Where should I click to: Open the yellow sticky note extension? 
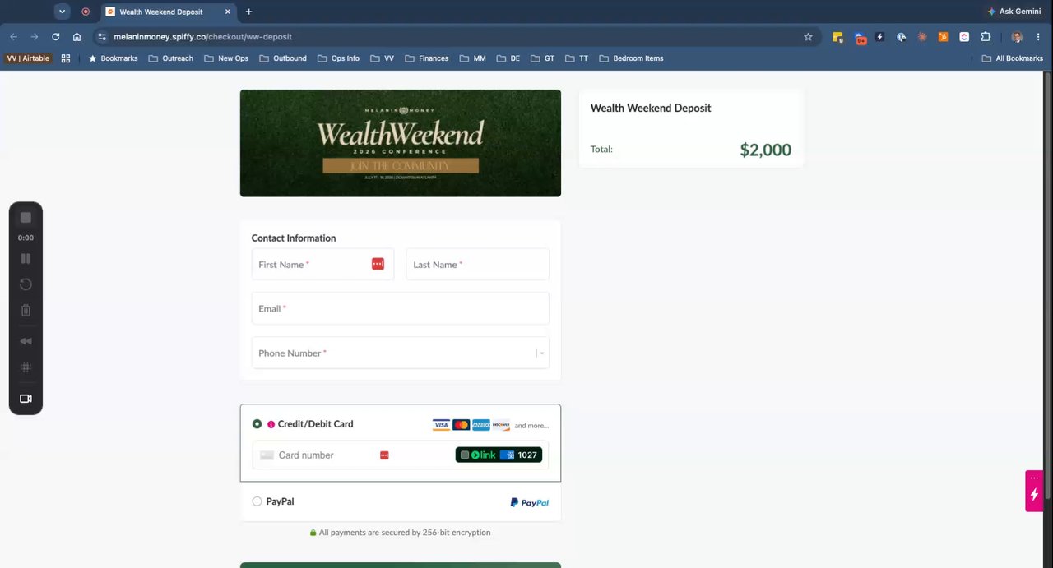[837, 37]
